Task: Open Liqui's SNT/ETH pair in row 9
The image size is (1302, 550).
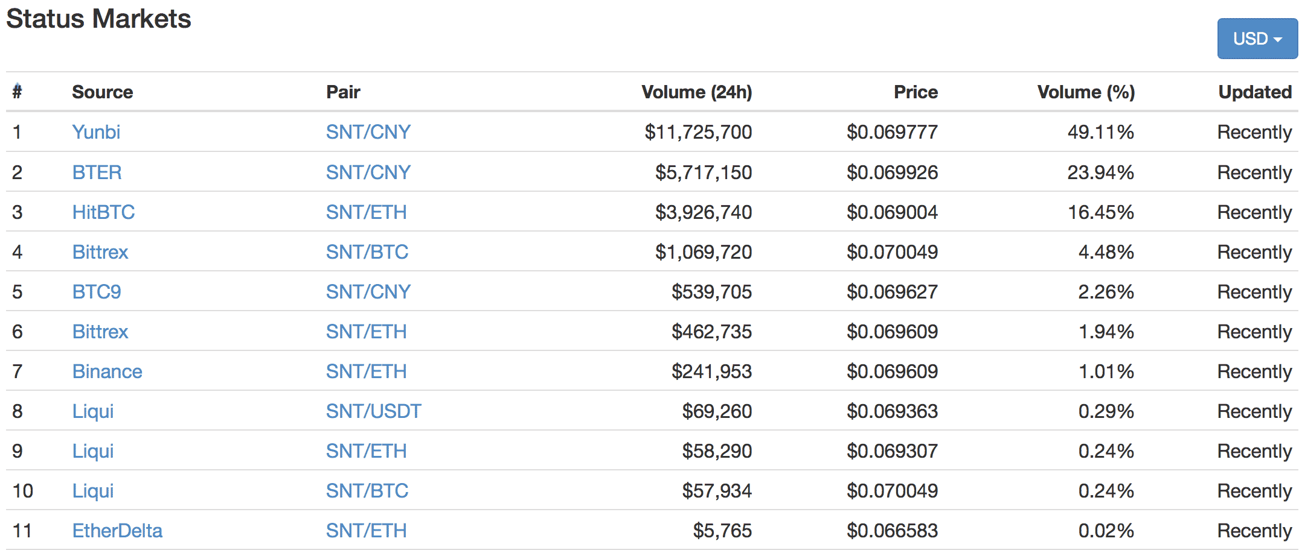Action: point(366,450)
